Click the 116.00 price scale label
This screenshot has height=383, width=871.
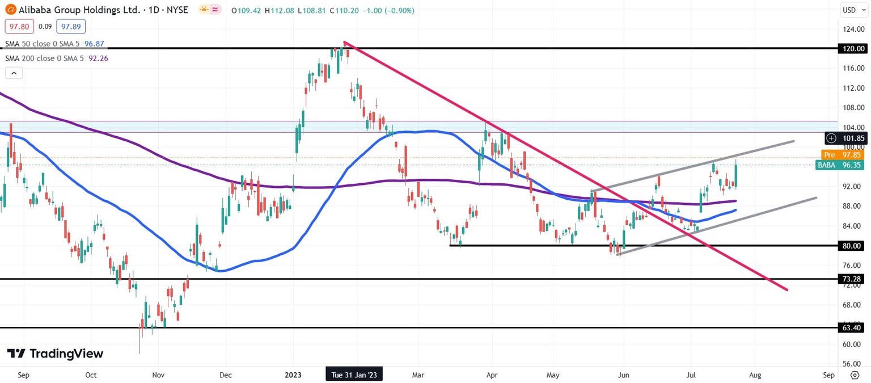click(853, 68)
